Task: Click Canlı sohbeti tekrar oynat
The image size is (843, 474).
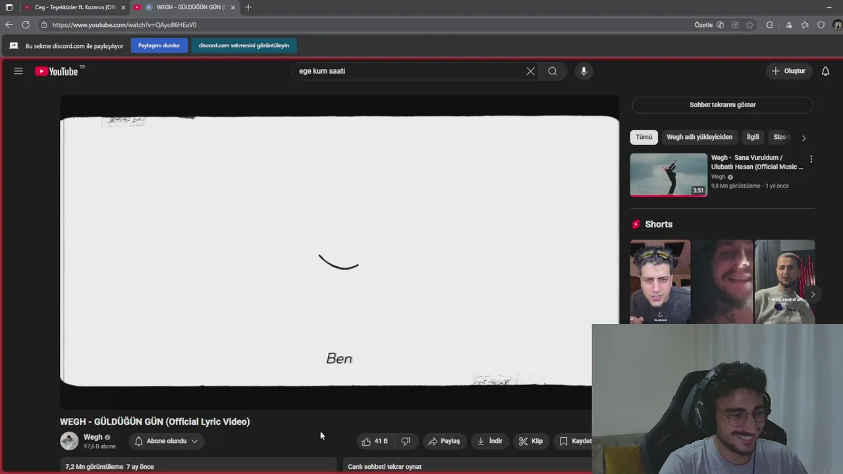Action: pos(385,467)
